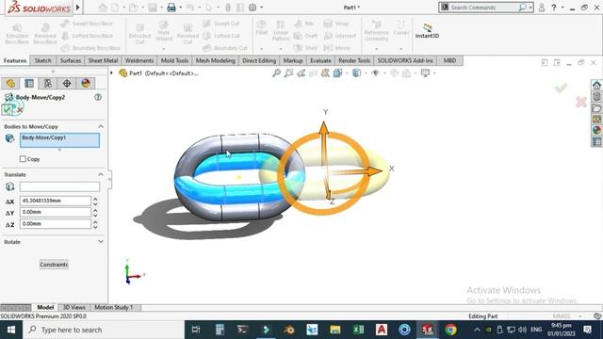Switch to the Sketch tab
The width and height of the screenshot is (603, 339).
point(42,60)
